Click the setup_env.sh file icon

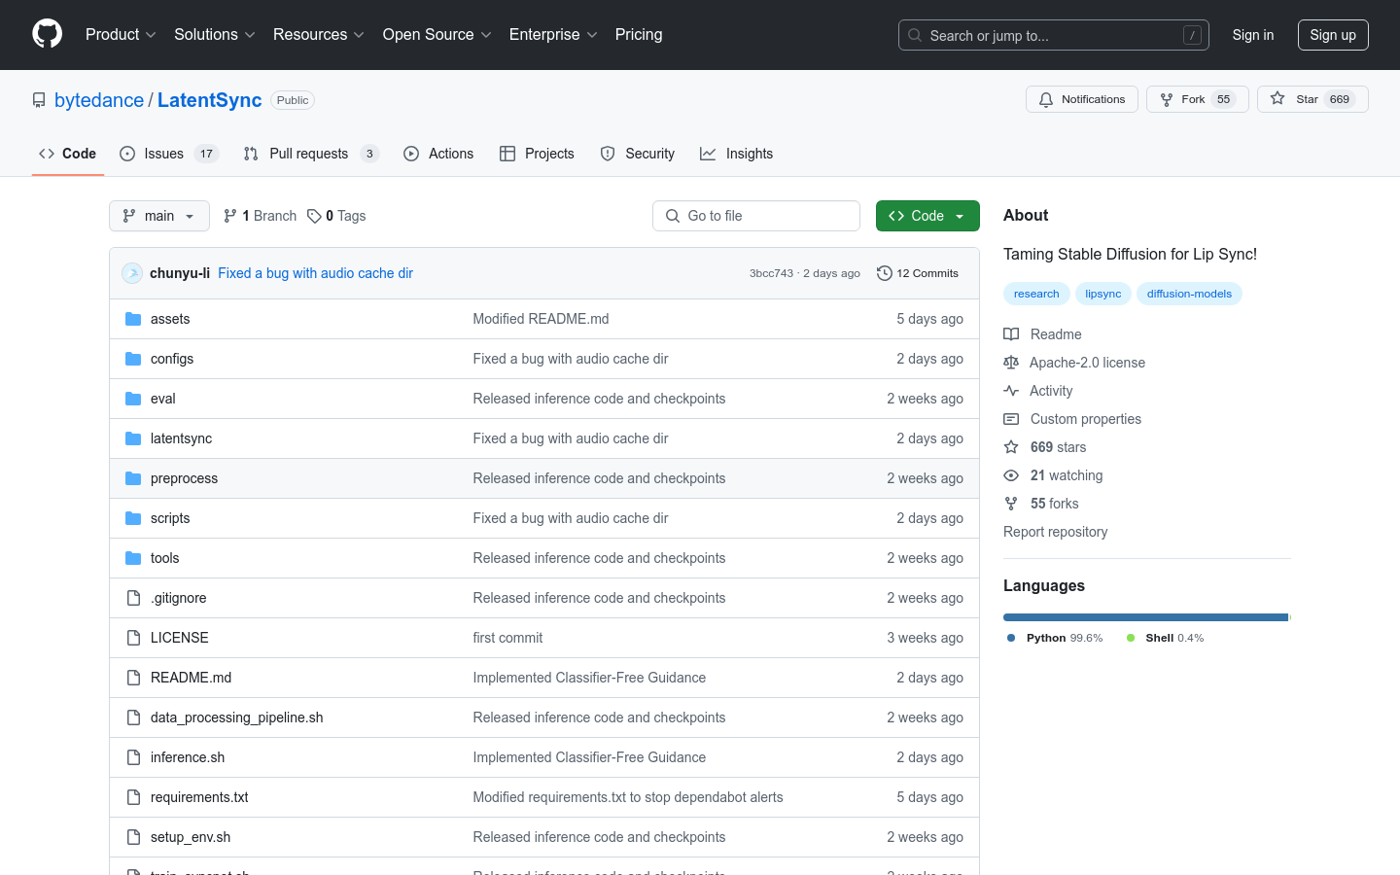(x=133, y=837)
